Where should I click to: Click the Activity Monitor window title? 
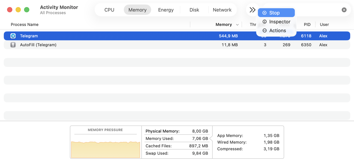click(x=59, y=7)
